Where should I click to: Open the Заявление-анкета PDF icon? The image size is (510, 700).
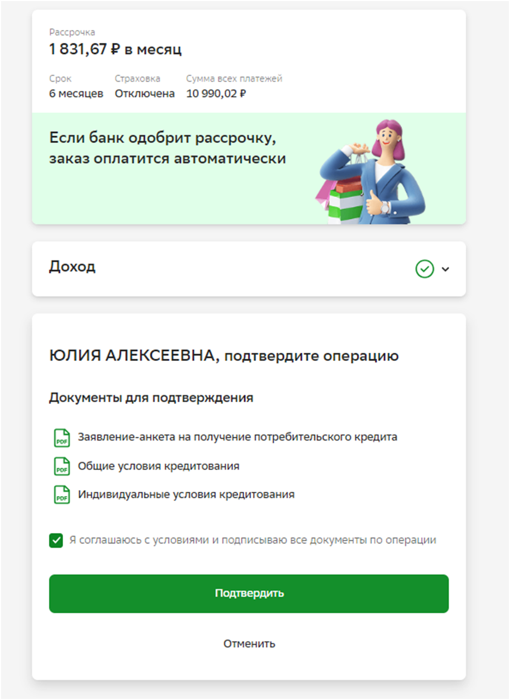61,438
